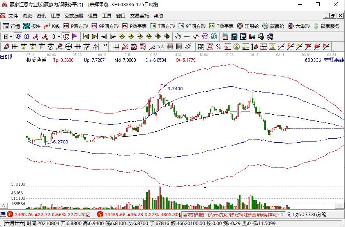The height and width of the screenshot is (227, 345).
Task: Open the 浏览 menu
Action: [27, 16]
